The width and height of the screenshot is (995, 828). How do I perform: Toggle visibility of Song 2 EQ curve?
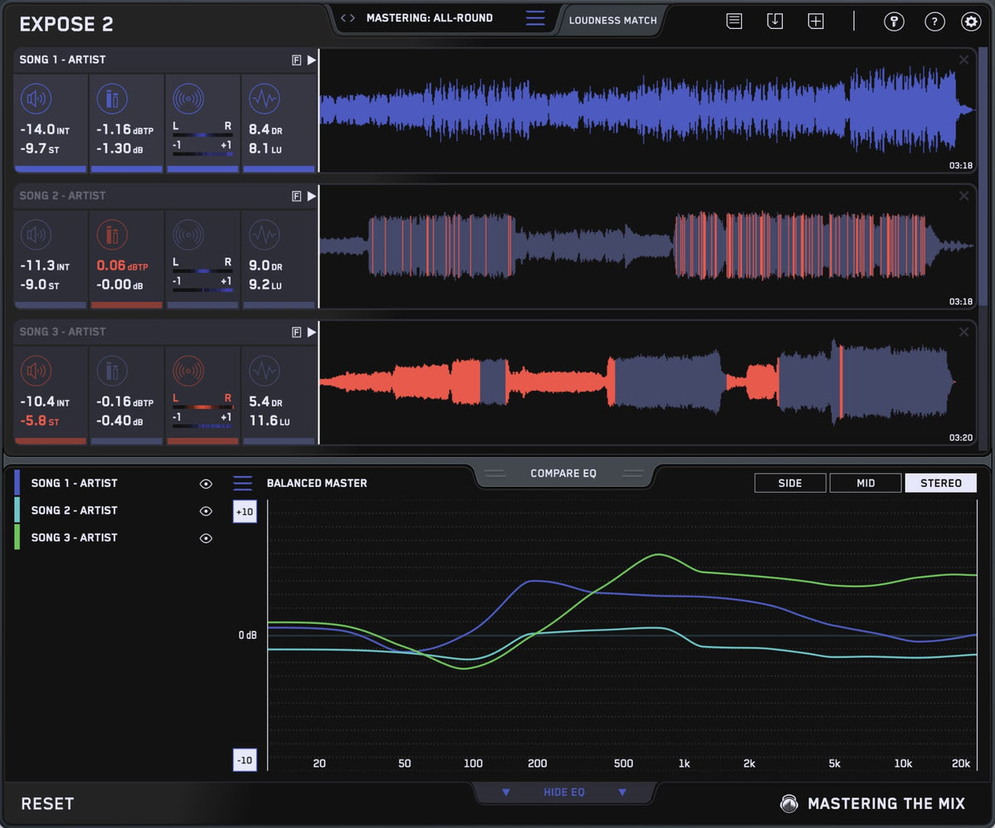point(205,510)
